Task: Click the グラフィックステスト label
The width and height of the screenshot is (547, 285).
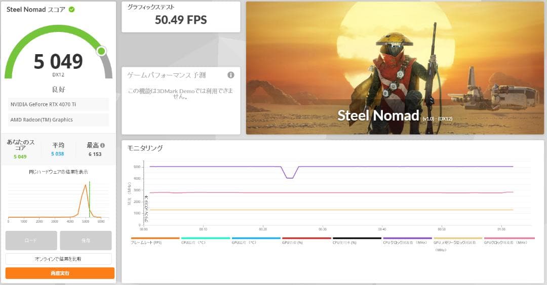Action: (x=151, y=7)
